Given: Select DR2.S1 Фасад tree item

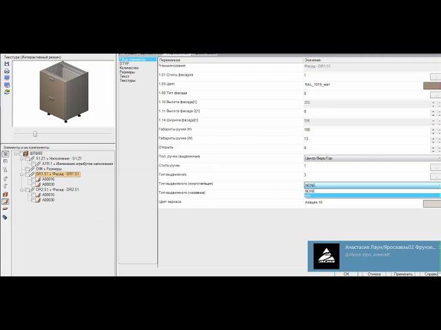Looking at the screenshot, I should (57, 190).
